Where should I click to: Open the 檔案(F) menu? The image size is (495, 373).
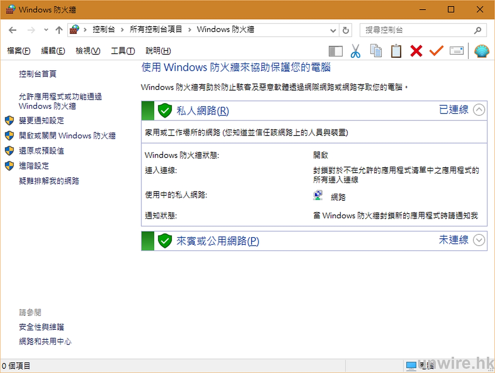[x=19, y=51]
